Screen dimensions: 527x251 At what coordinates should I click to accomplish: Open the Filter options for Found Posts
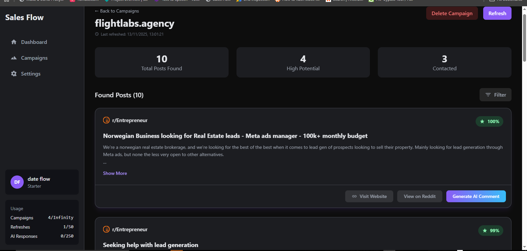(495, 95)
